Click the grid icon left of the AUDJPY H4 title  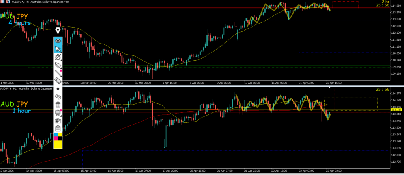tap(2, 2)
